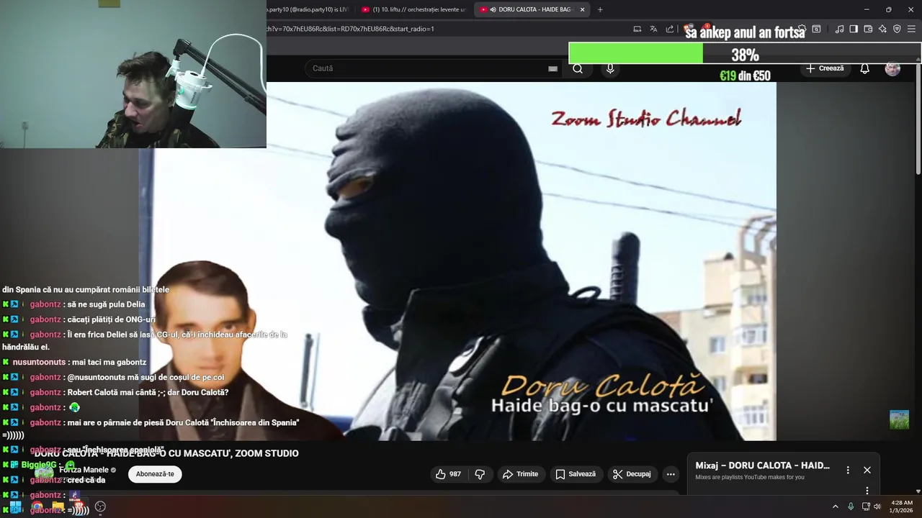Click the video title DORU CALOTA - HAIDE BAG-O CU MASCATU'
The height and width of the screenshot is (518, 922).
166,453
